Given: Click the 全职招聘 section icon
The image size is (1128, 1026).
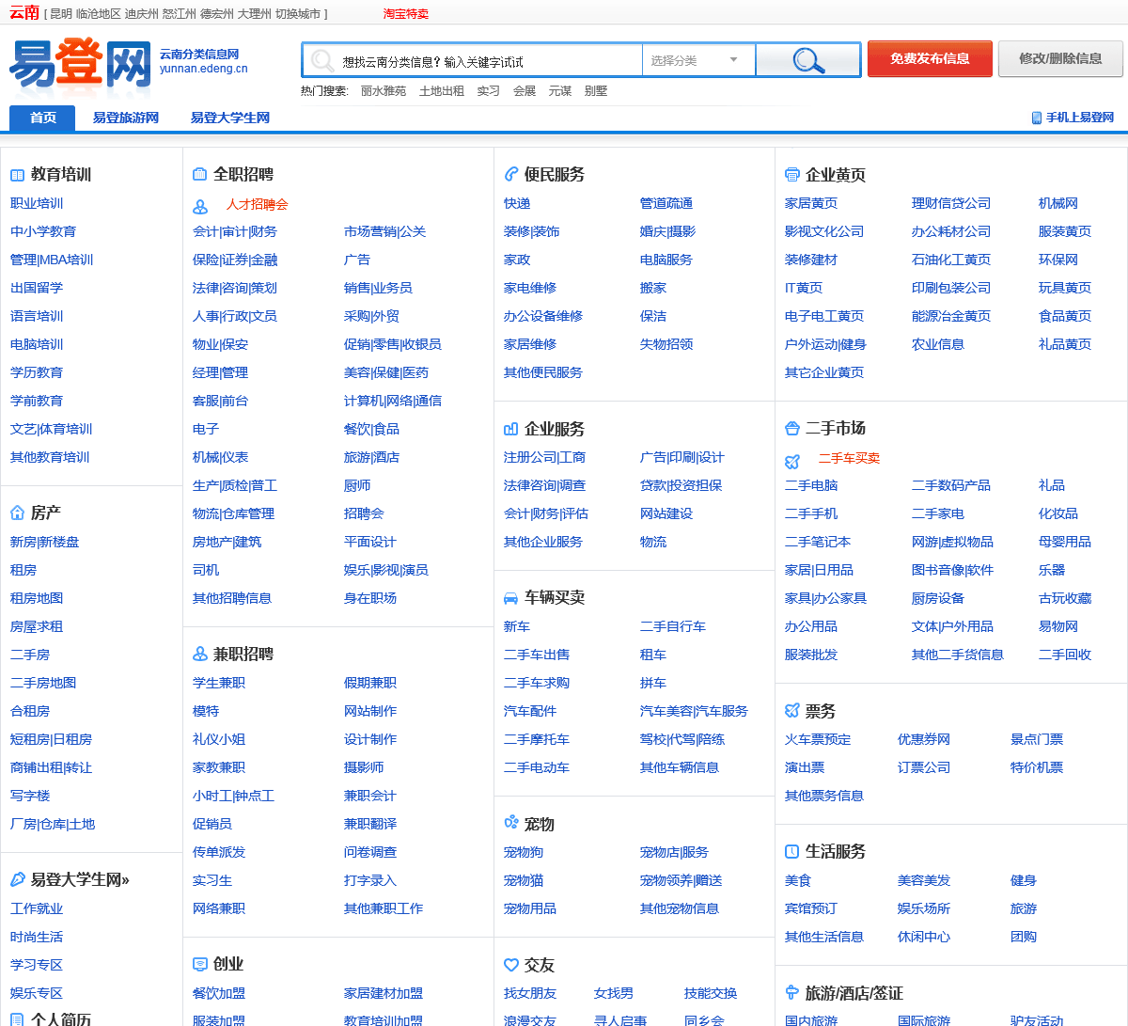Looking at the screenshot, I should (x=199, y=174).
